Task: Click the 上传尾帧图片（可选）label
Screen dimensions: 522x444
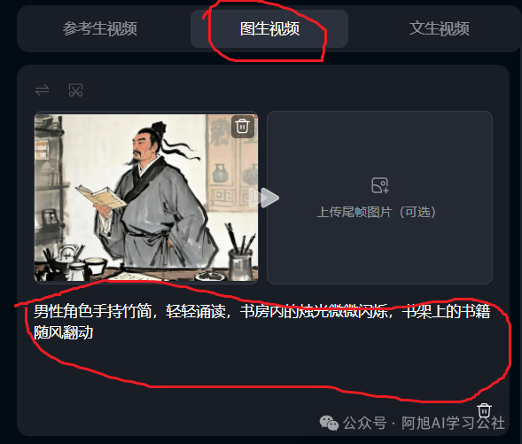Action: pos(376,212)
